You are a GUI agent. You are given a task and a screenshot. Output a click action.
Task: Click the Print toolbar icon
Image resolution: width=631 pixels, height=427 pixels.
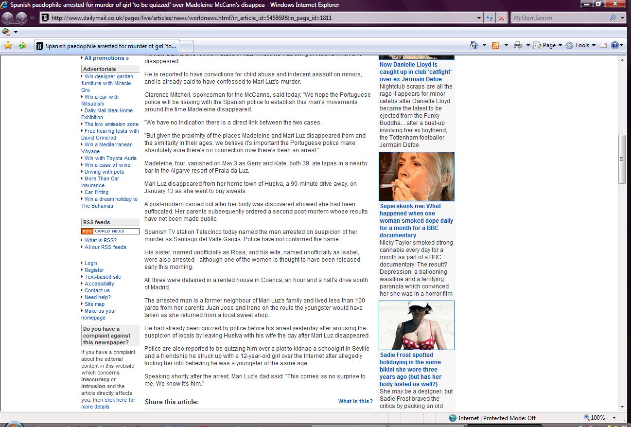(x=518, y=45)
